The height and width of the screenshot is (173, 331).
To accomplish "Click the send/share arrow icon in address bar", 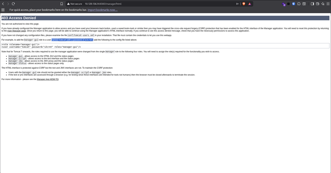I will coord(237,4).
